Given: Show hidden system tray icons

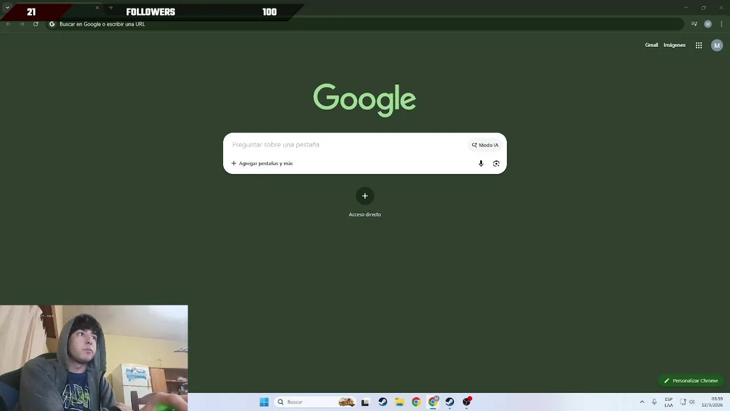Looking at the screenshot, I should pyautogui.click(x=642, y=402).
